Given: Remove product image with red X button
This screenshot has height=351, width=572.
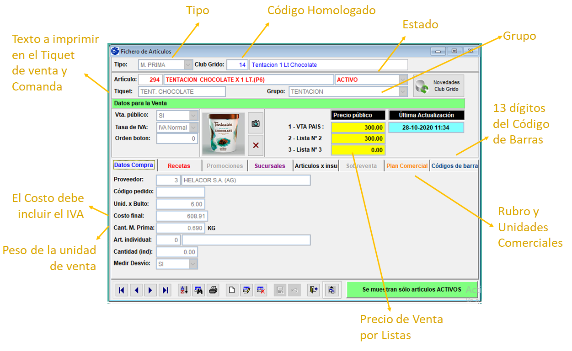Looking at the screenshot, I should pos(256,145).
